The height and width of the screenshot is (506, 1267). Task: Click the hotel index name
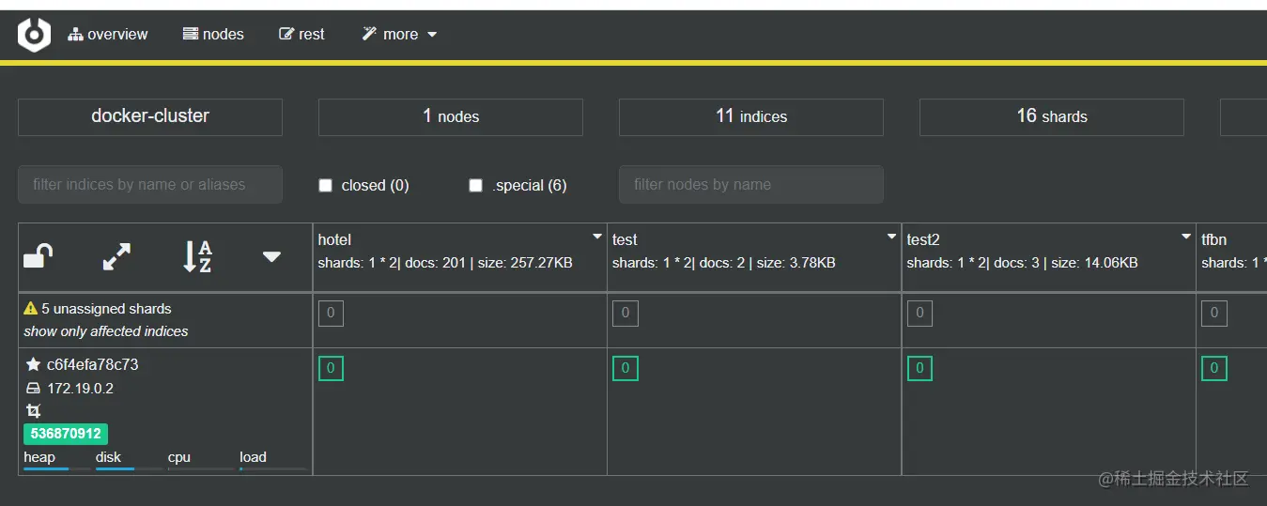point(334,240)
